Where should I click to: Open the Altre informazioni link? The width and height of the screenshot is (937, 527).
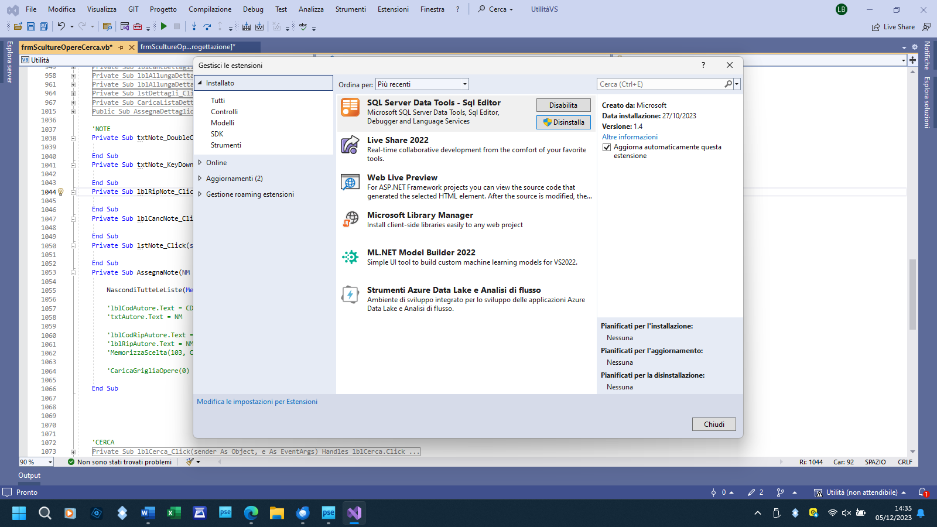tap(630, 137)
